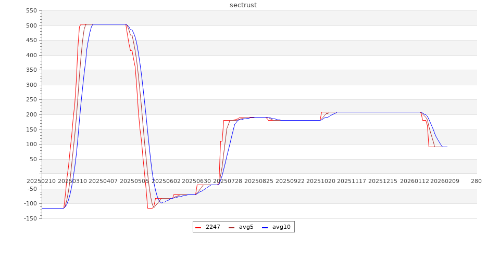The image size is (487, 260).
Task: Click the 20260112 date label on x-axis
Action: pyautogui.click(x=414, y=181)
